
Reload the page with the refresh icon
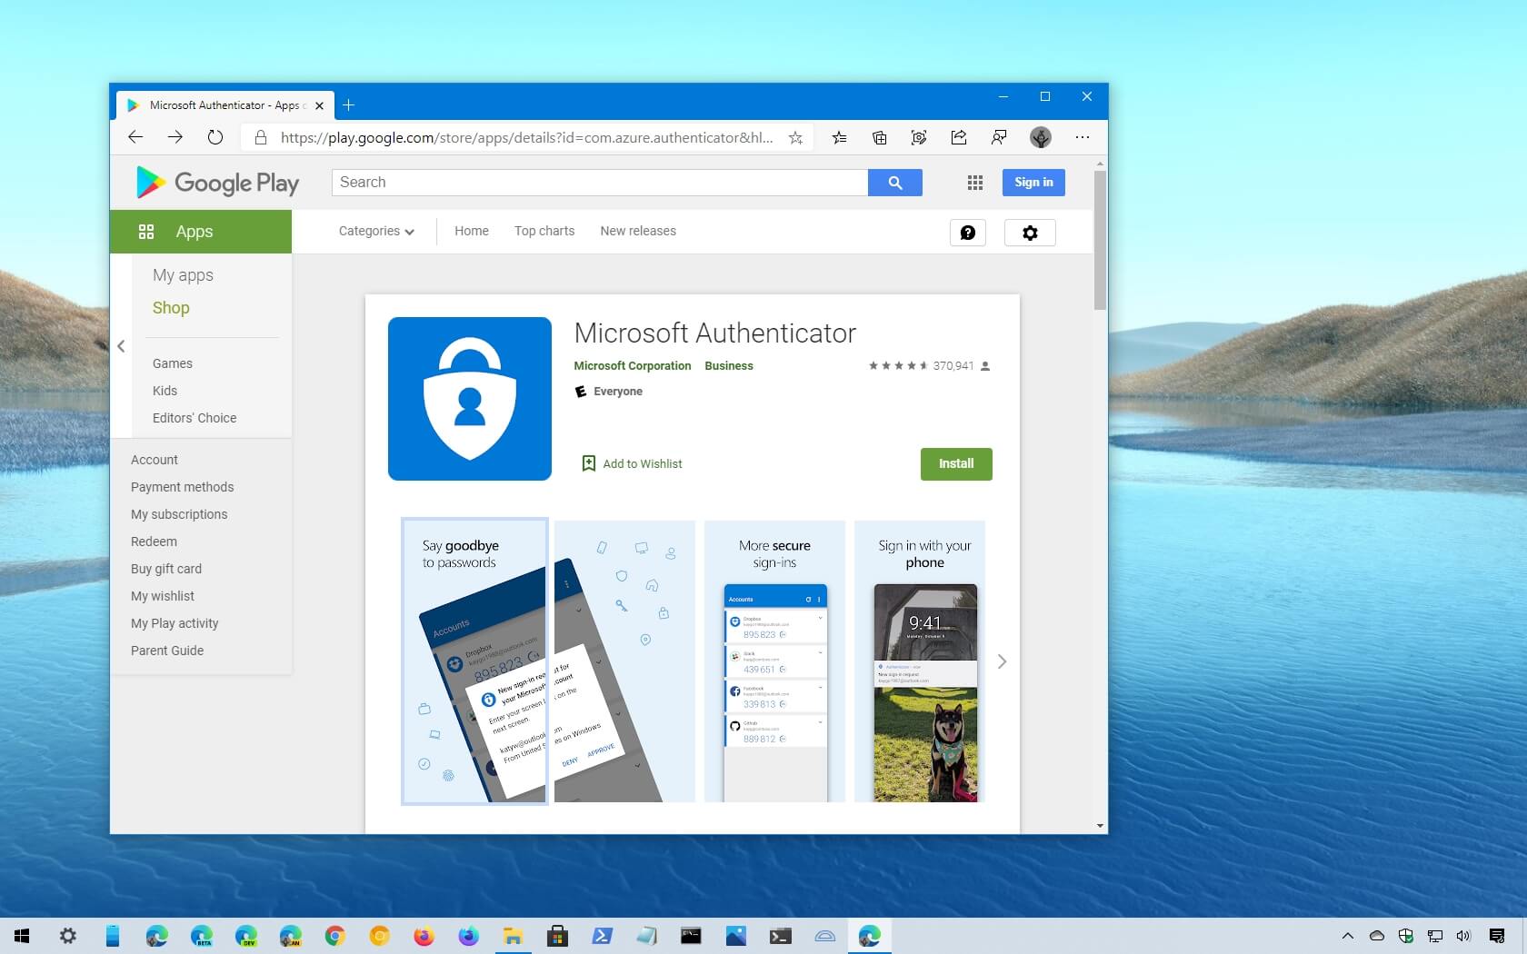[x=215, y=137]
